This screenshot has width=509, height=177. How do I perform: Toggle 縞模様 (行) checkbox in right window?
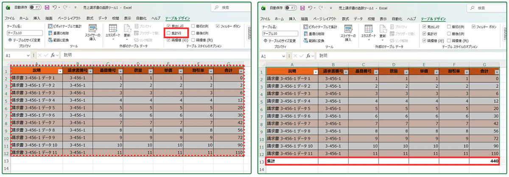(x=425, y=40)
